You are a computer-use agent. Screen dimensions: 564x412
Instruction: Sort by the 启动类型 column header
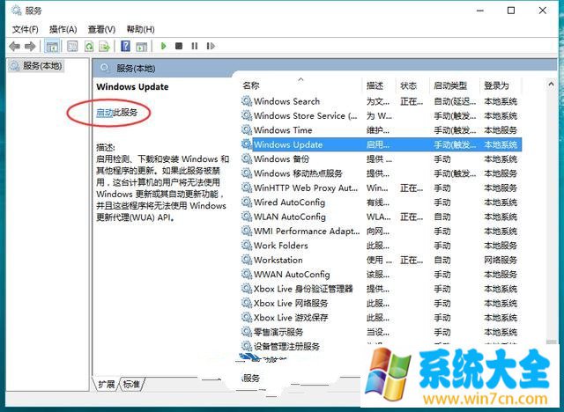[450, 85]
